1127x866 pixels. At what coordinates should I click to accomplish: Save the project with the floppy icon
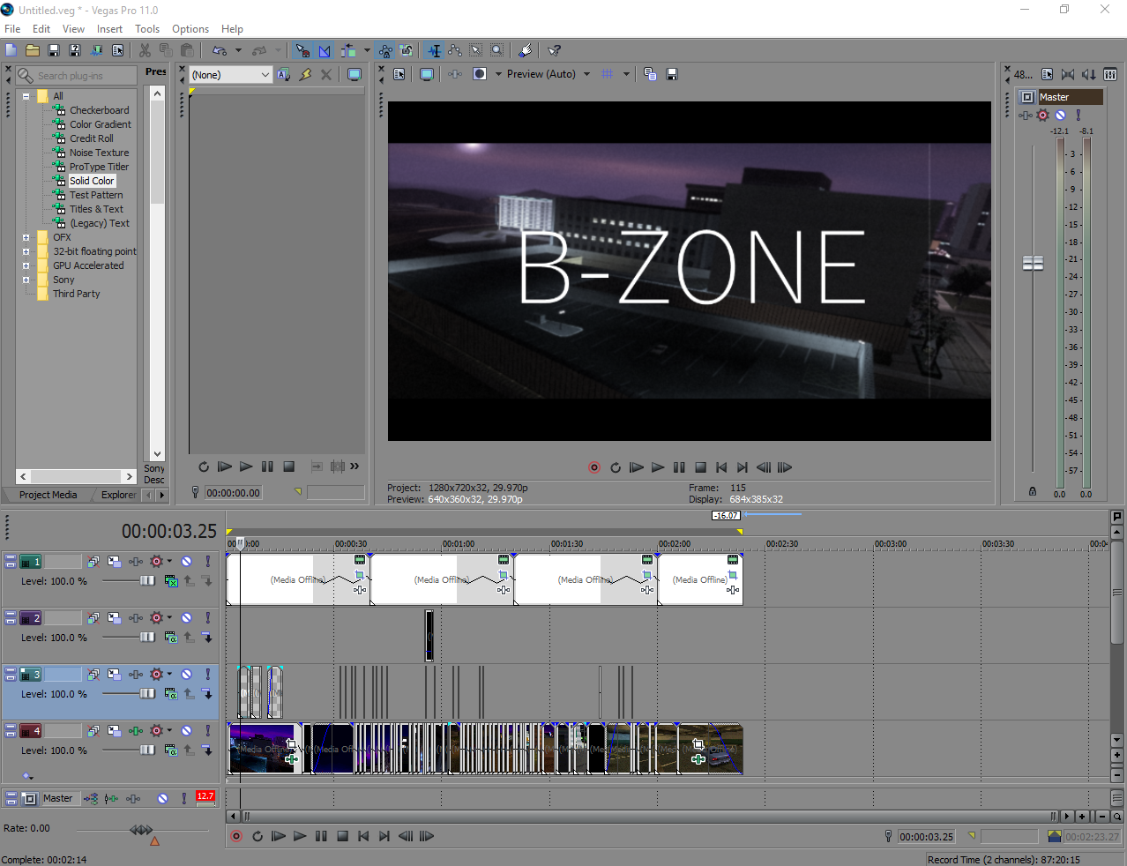pos(54,50)
